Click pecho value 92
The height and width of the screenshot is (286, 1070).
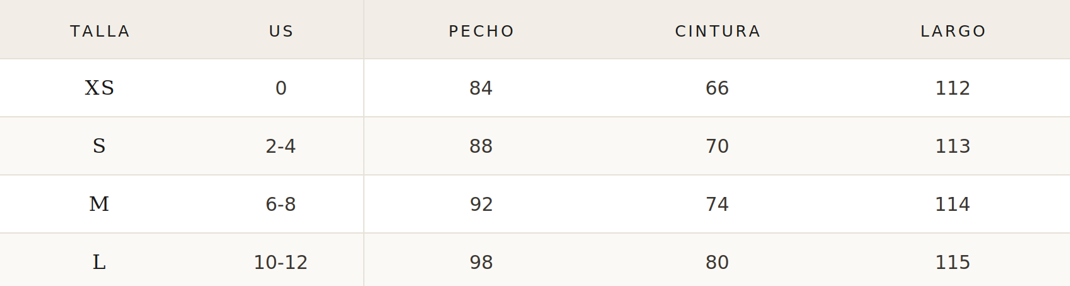click(x=481, y=204)
